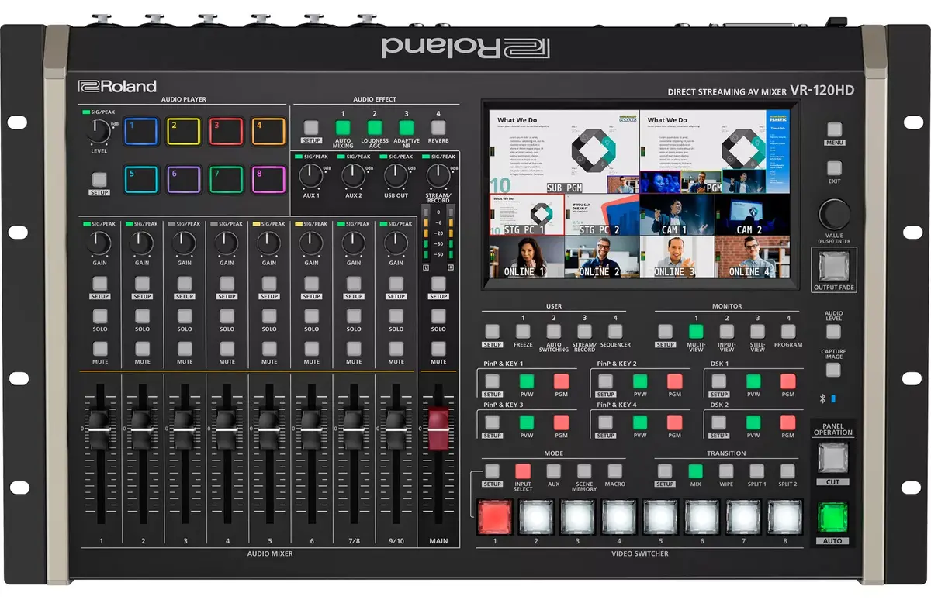Trigger audio player pad 2 (yellow)
The width and height of the screenshot is (931, 600).
(184, 131)
